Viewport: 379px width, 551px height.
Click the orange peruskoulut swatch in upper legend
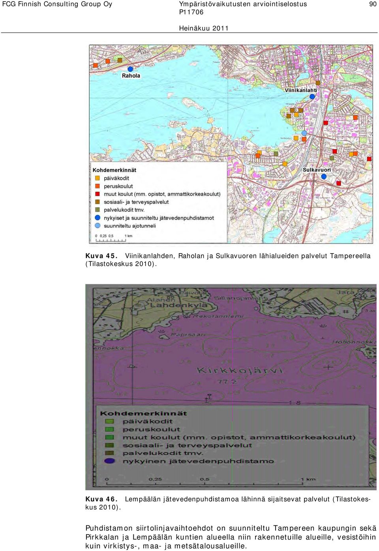tap(98, 186)
